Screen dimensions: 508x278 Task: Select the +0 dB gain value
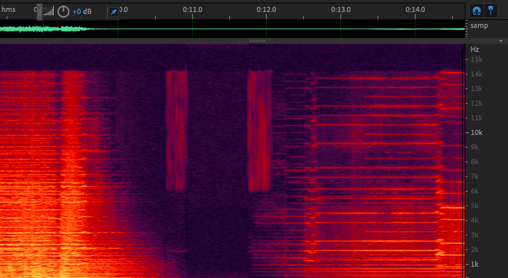coord(82,12)
